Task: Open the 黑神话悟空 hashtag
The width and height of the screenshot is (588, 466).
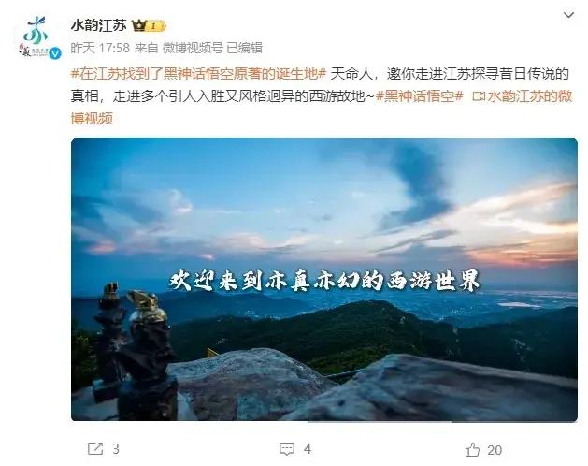Action: click(419, 96)
